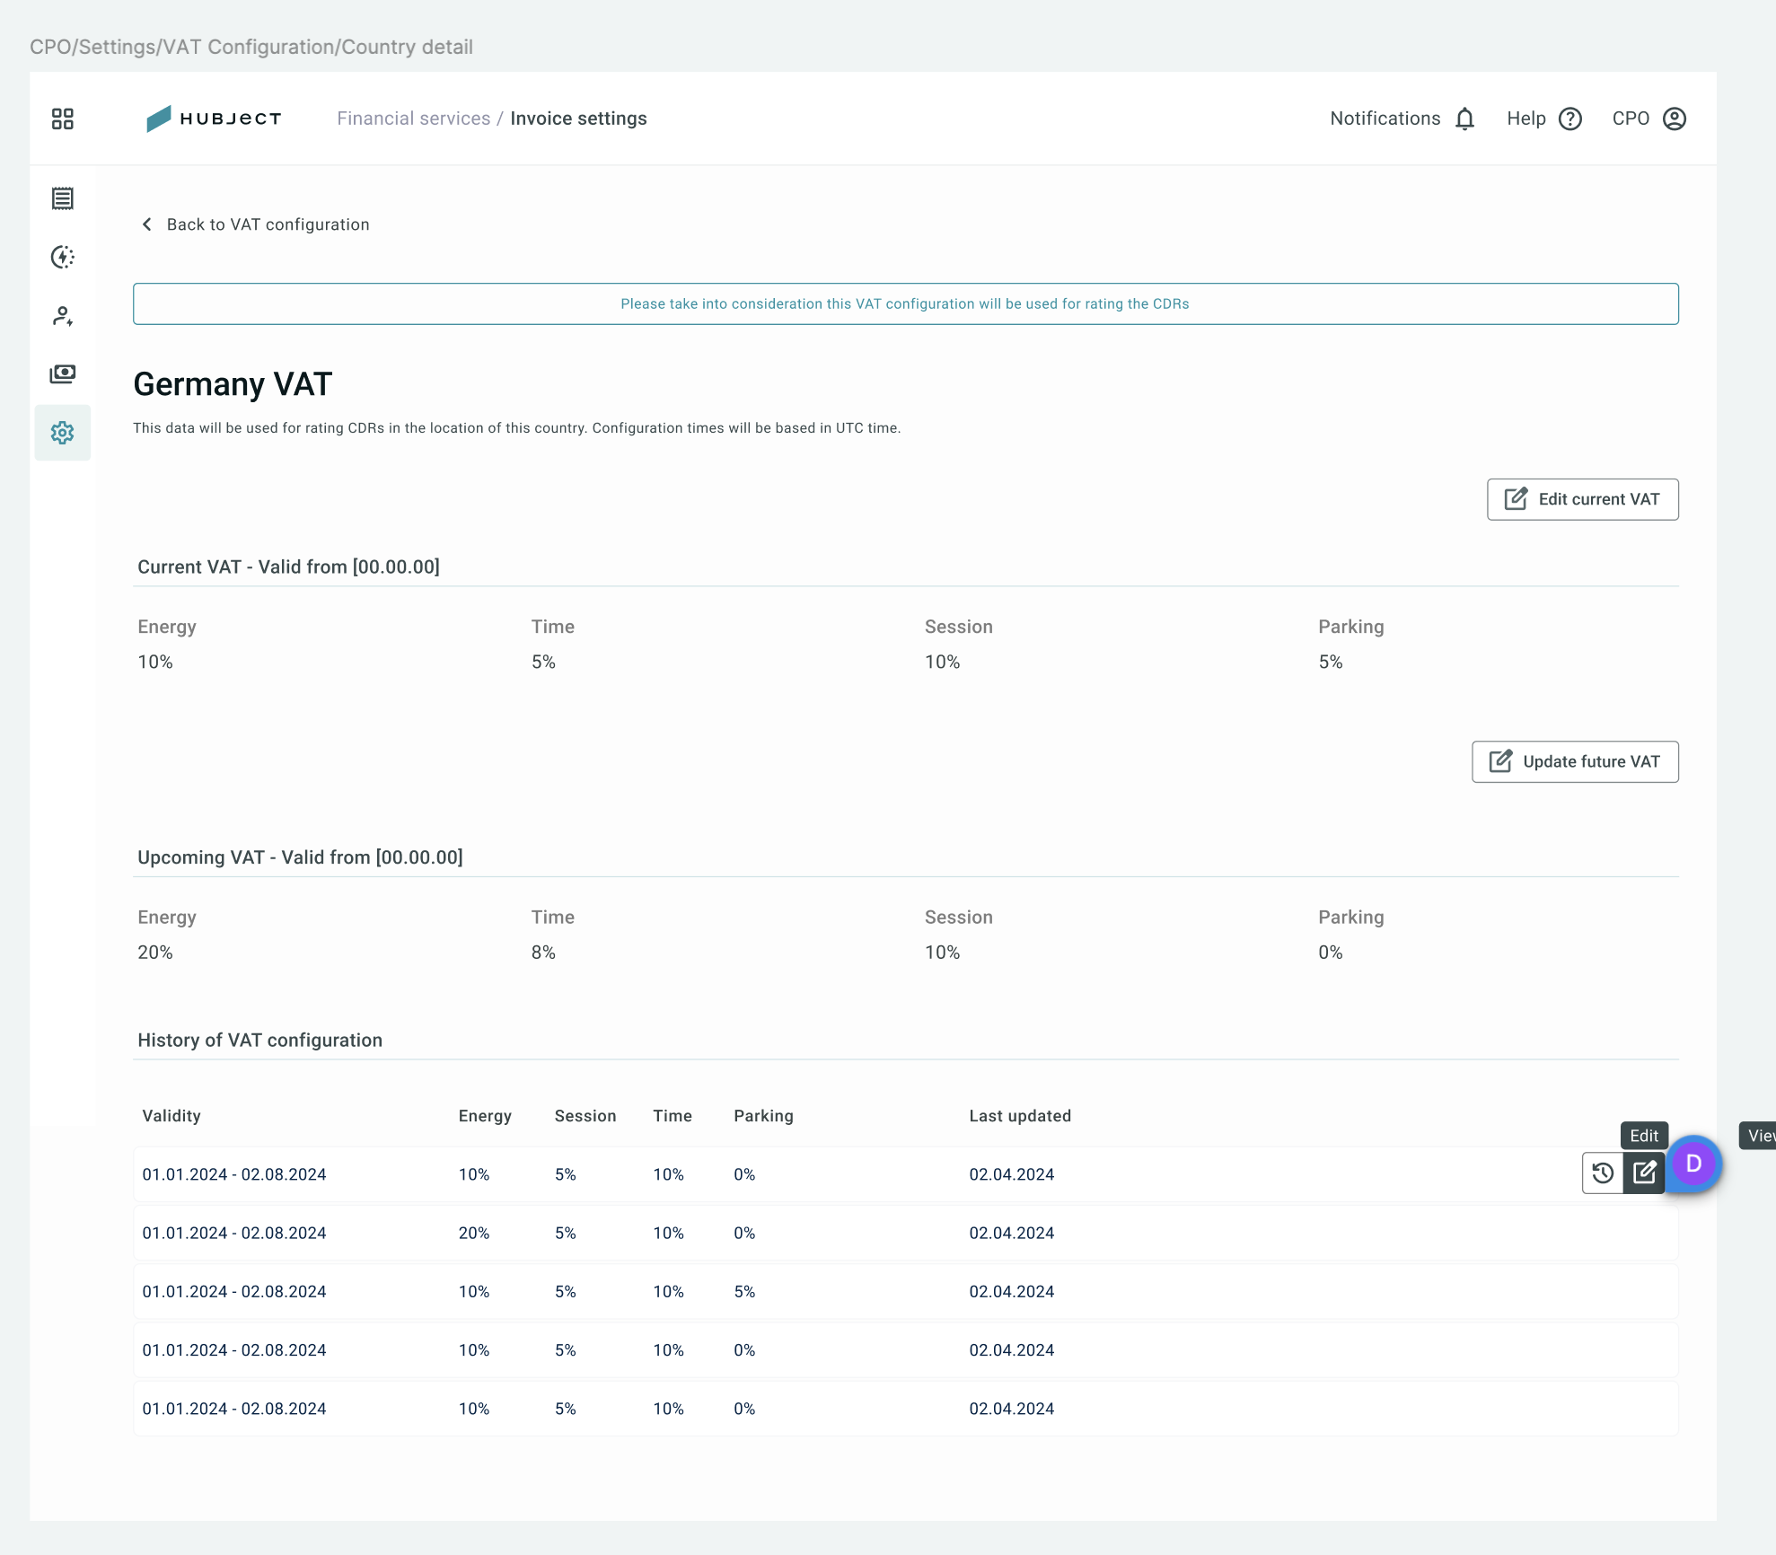This screenshot has width=1776, height=1555.
Task: Click the Parking column header in history table
Action: coord(763,1116)
